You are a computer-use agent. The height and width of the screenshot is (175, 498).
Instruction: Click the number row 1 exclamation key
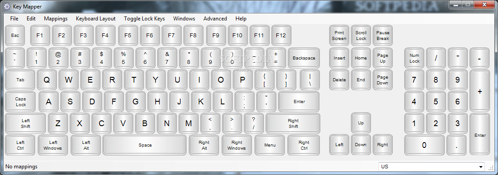36,58
